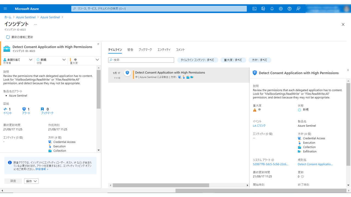The height and width of the screenshot is (197, 351).
Task: Open the LA にリンク link
Action: point(259,126)
